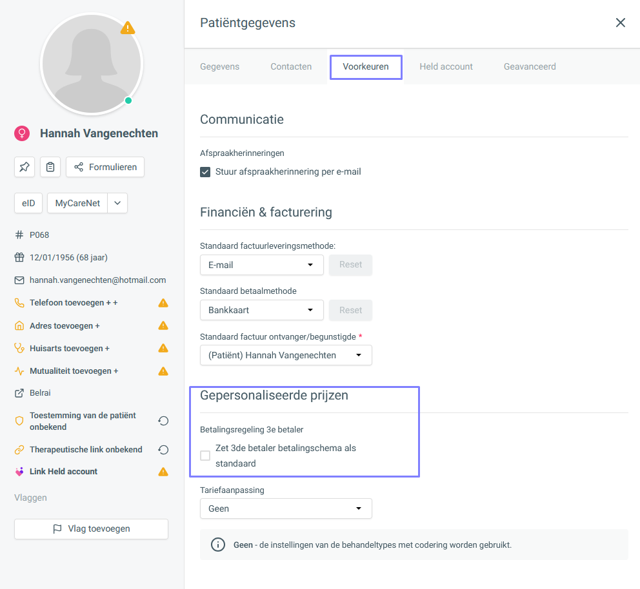The width and height of the screenshot is (640, 589).
Task: Toggle Stuur afspraakherinnering per e-mail checkbox
Action: point(205,172)
